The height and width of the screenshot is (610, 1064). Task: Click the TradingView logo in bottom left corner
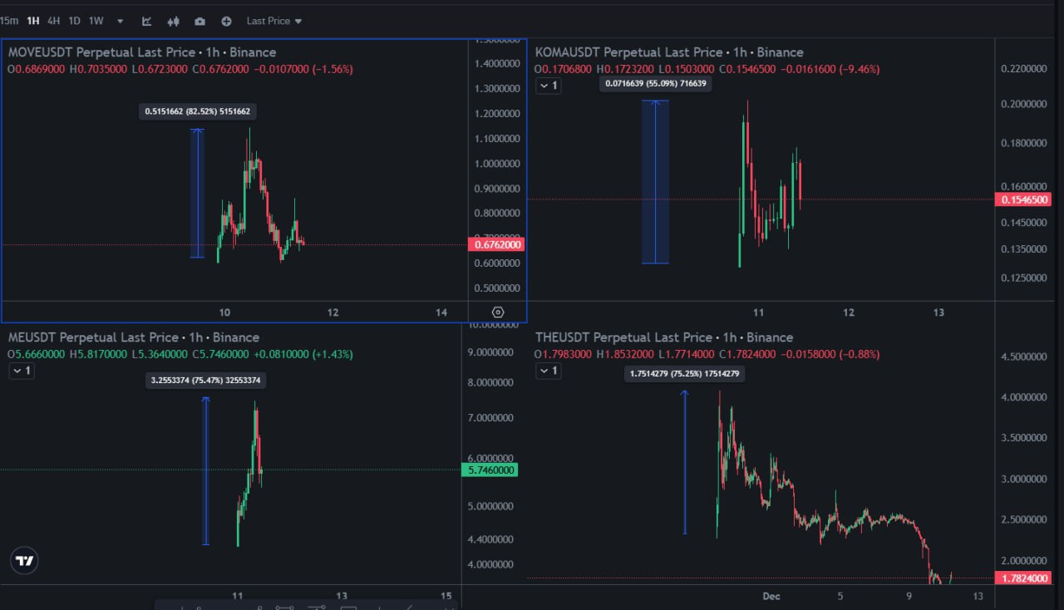click(x=24, y=560)
